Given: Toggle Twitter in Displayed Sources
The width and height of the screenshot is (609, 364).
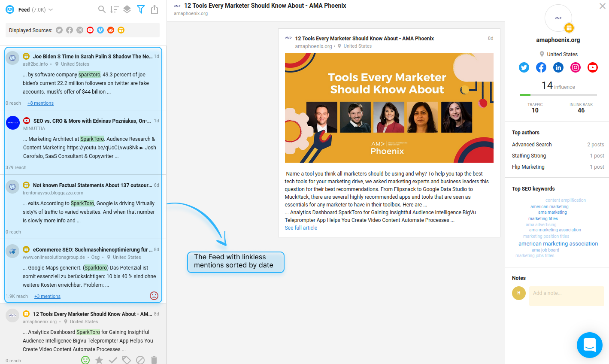Looking at the screenshot, I should point(59,30).
